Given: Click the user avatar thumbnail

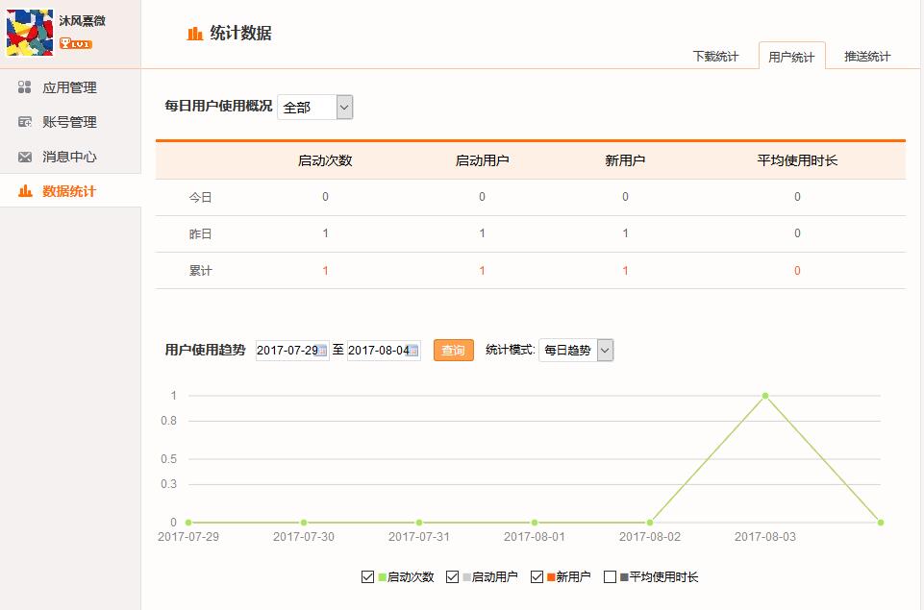Looking at the screenshot, I should pyautogui.click(x=30, y=33).
